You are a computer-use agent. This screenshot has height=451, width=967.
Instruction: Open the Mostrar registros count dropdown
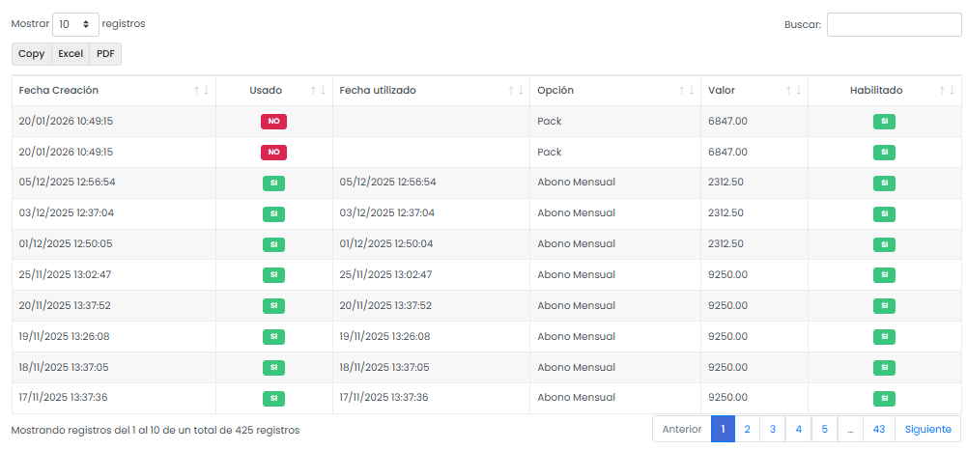(75, 25)
